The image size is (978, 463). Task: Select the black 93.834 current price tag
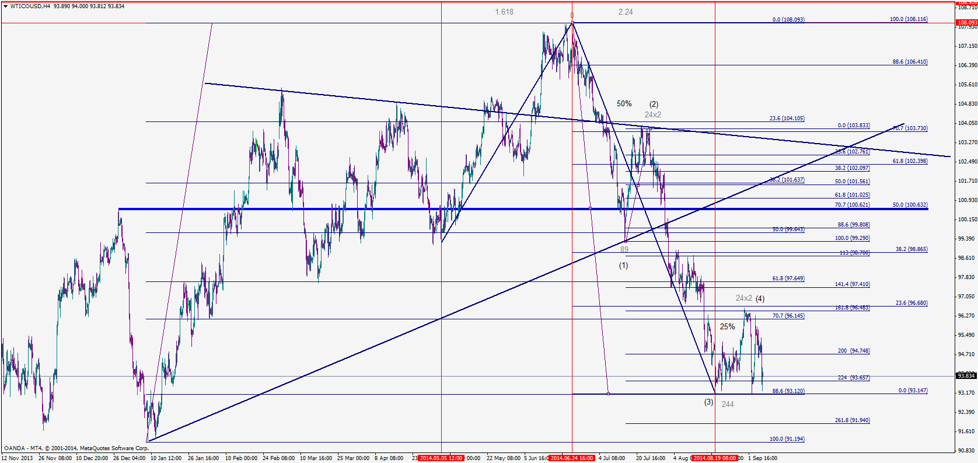point(967,375)
